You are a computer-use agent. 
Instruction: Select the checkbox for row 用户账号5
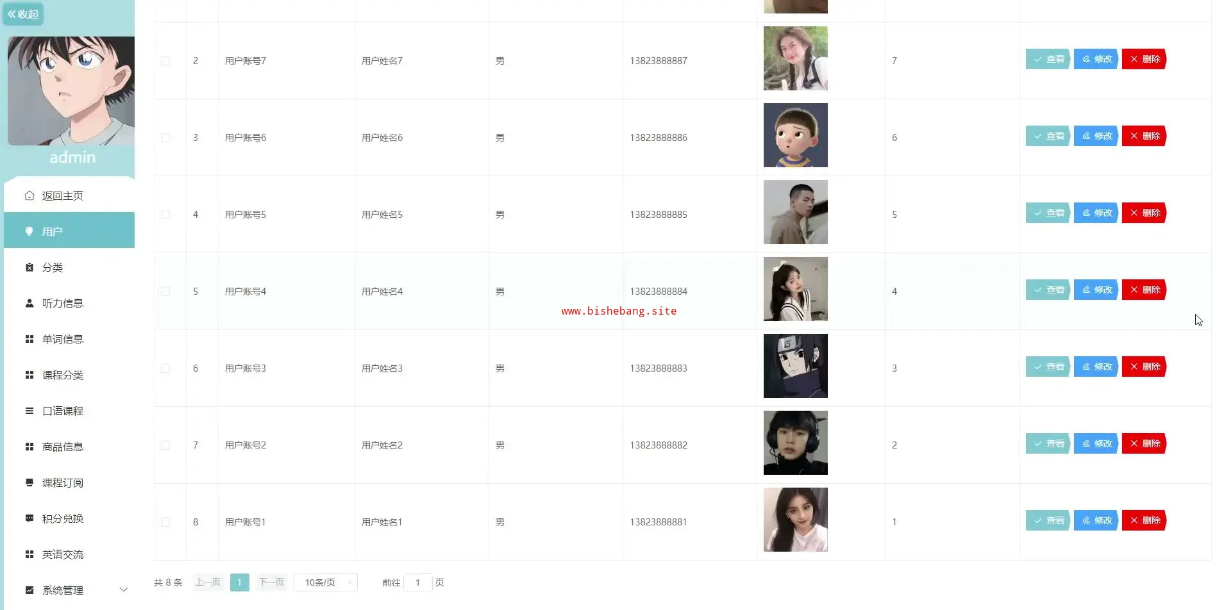coord(165,215)
